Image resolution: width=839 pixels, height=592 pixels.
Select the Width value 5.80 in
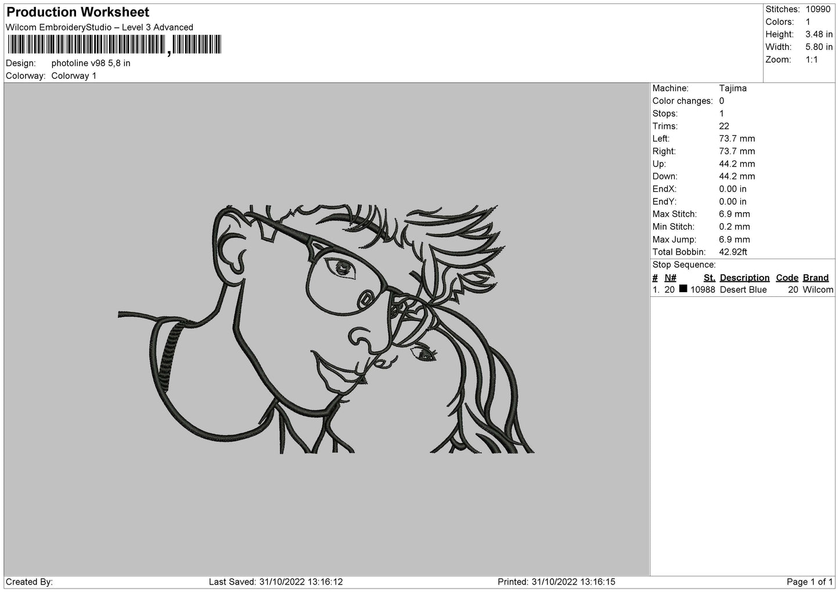(x=819, y=47)
